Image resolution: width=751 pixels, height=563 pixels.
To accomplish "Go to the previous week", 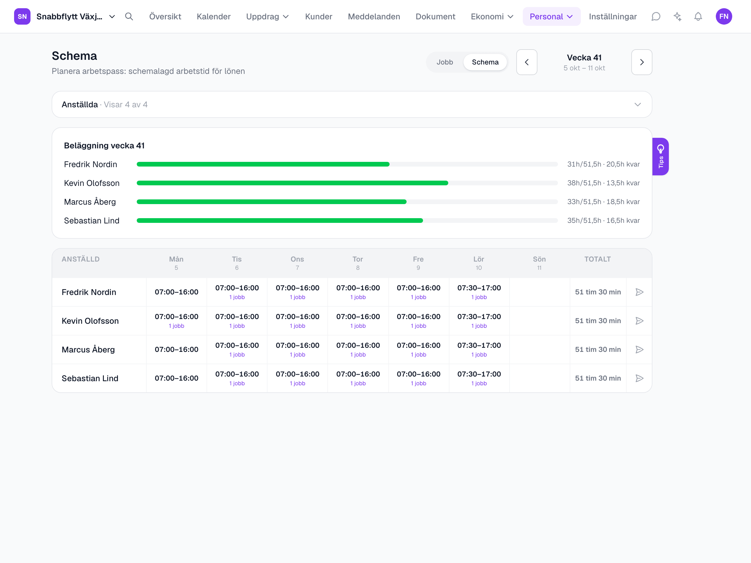I will click(x=527, y=62).
